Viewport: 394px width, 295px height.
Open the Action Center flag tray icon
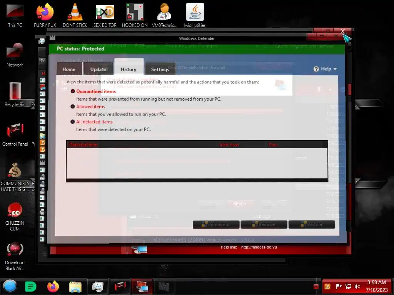point(339,287)
